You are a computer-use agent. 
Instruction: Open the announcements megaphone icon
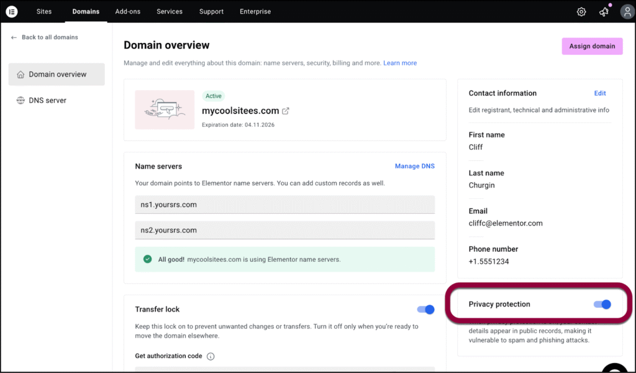(604, 12)
